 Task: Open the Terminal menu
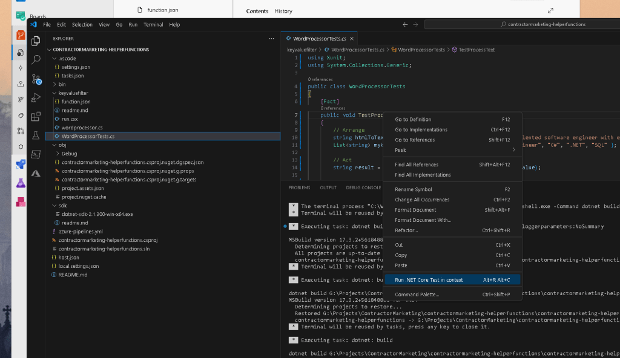(x=153, y=25)
